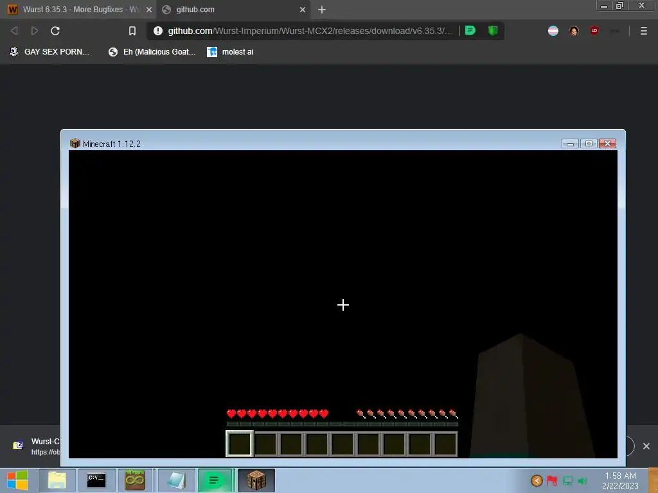
Task: Focus the github.com address bar URL
Action: point(310,31)
